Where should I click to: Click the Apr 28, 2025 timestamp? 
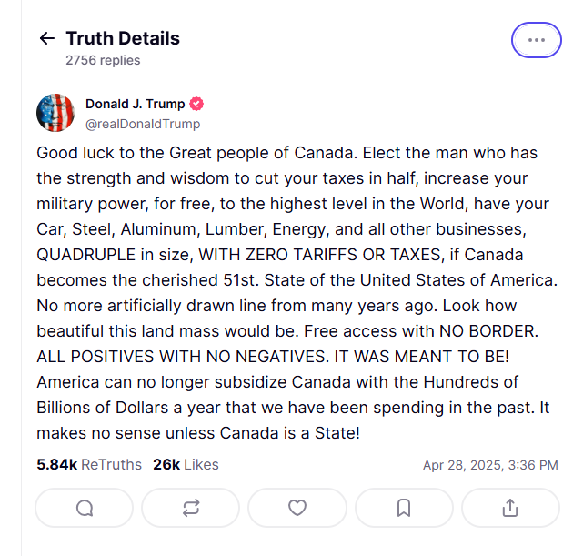coord(490,465)
